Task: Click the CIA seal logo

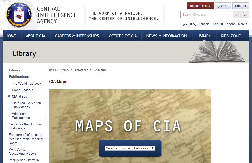Action: click(x=19, y=15)
